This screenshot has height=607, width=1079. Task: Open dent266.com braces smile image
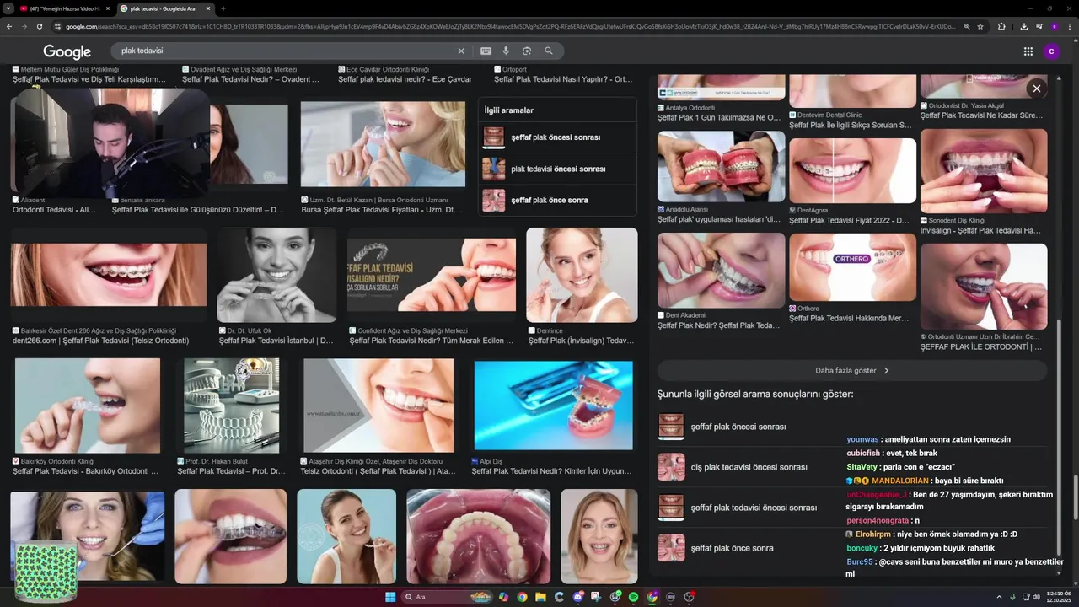click(x=109, y=275)
